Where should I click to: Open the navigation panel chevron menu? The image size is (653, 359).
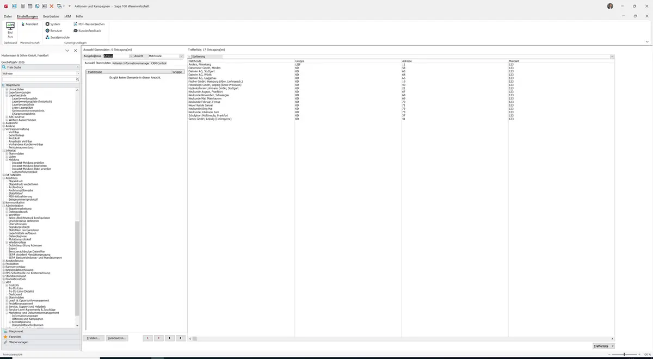click(x=67, y=51)
